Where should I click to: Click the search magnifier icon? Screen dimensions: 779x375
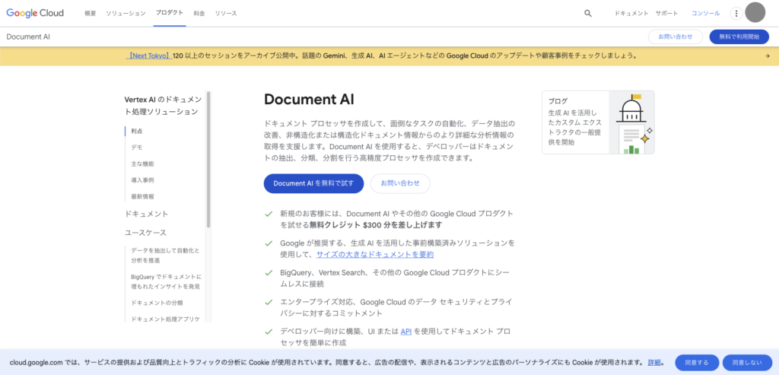(x=587, y=13)
